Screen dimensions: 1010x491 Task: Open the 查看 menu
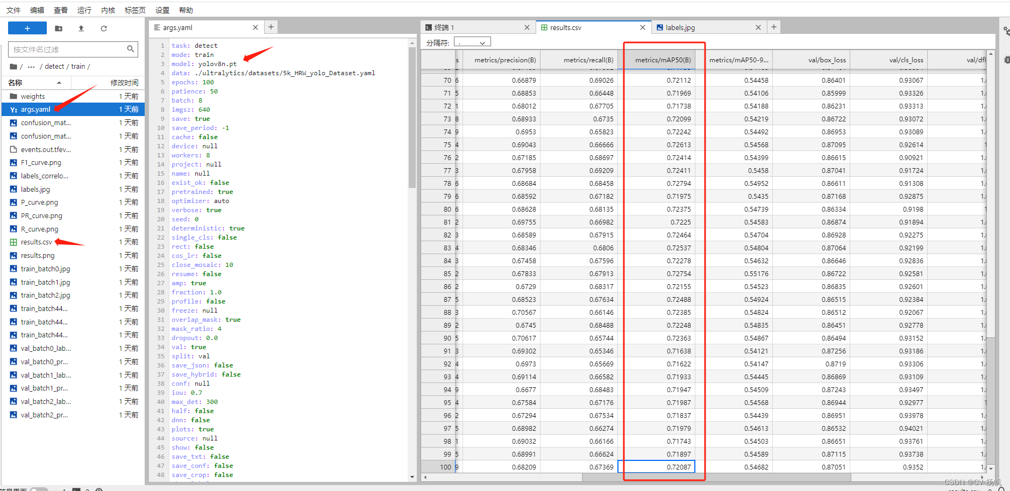(61, 10)
